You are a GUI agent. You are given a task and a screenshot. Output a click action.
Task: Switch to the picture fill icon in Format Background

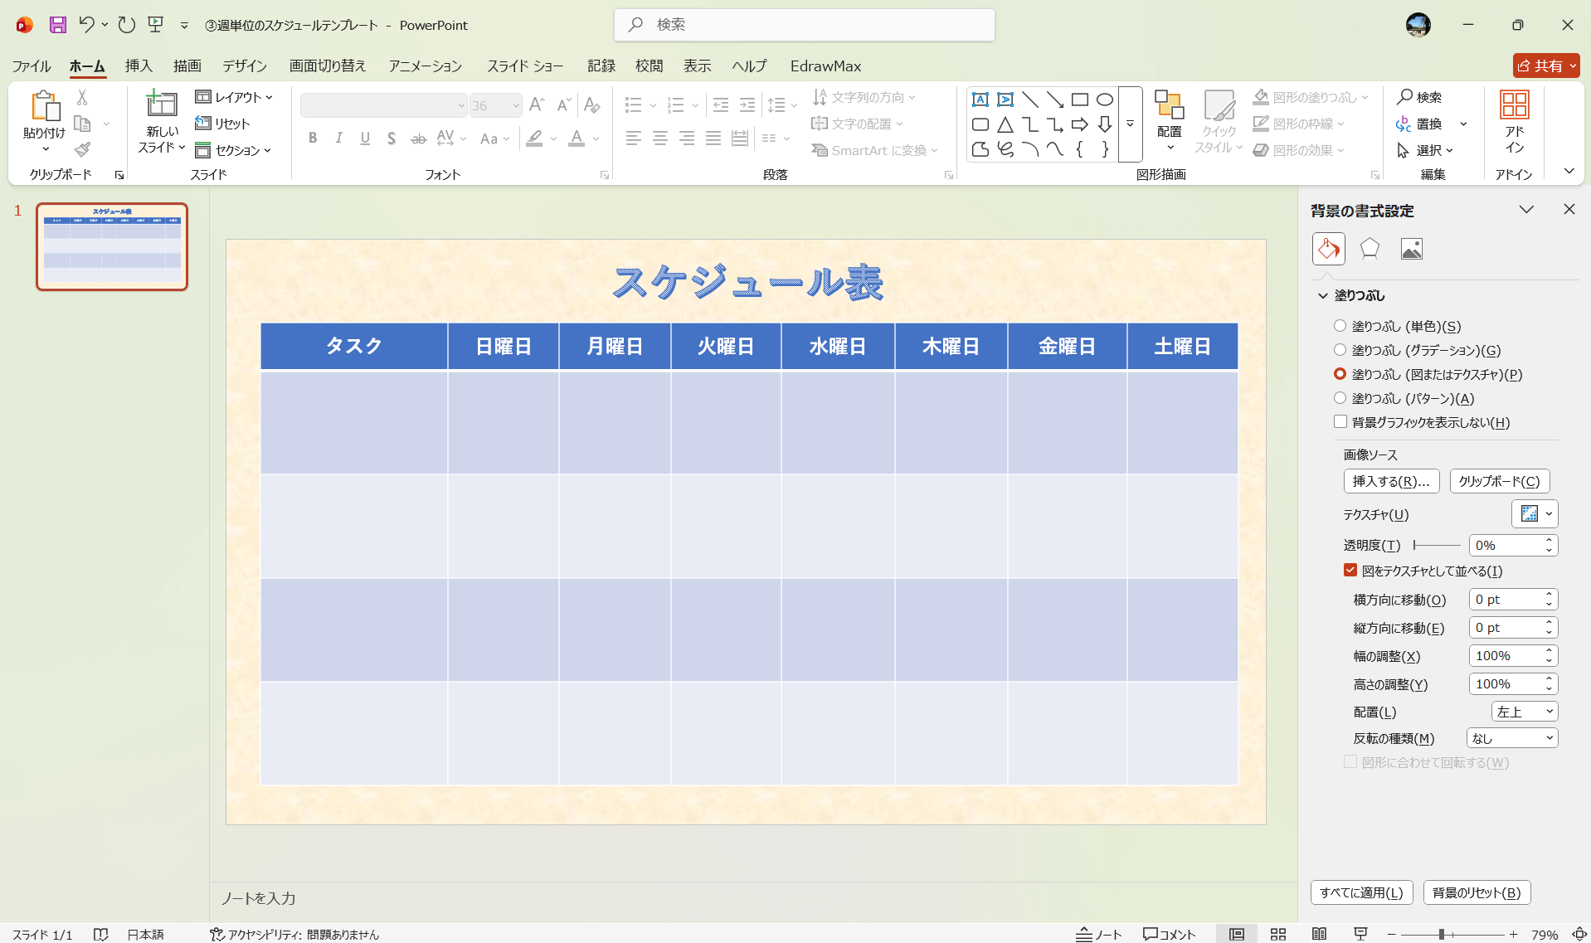(1410, 248)
